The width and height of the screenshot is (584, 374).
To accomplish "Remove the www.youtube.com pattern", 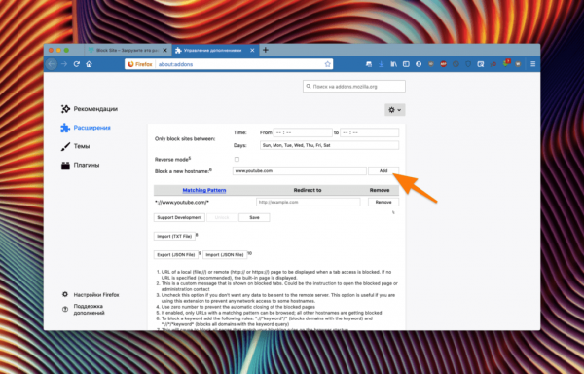I will (x=383, y=202).
